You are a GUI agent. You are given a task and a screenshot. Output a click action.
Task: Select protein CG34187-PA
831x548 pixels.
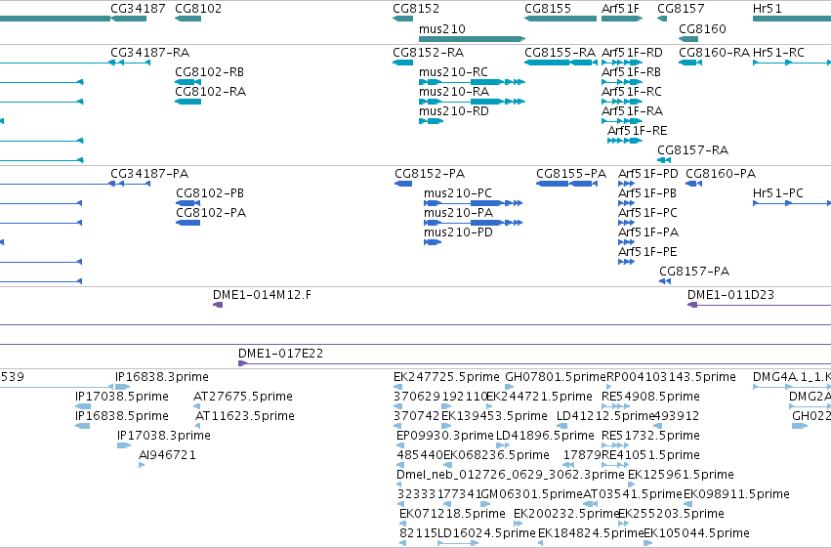(x=149, y=174)
